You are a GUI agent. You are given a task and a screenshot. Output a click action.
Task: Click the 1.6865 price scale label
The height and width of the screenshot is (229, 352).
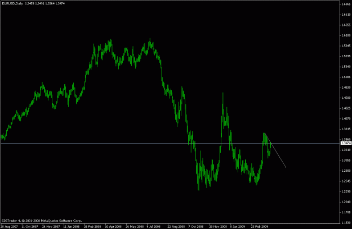tap(346, 4)
